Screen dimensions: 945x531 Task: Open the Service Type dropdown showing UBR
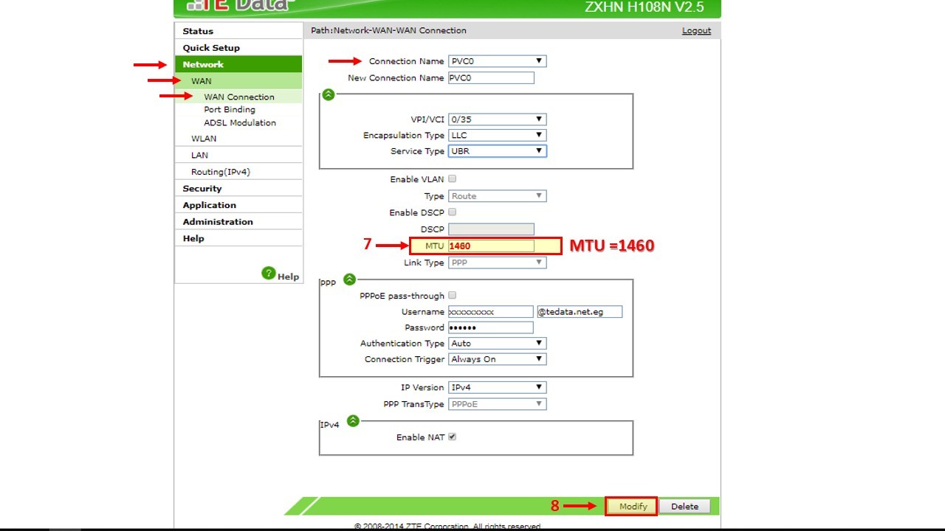coord(497,151)
